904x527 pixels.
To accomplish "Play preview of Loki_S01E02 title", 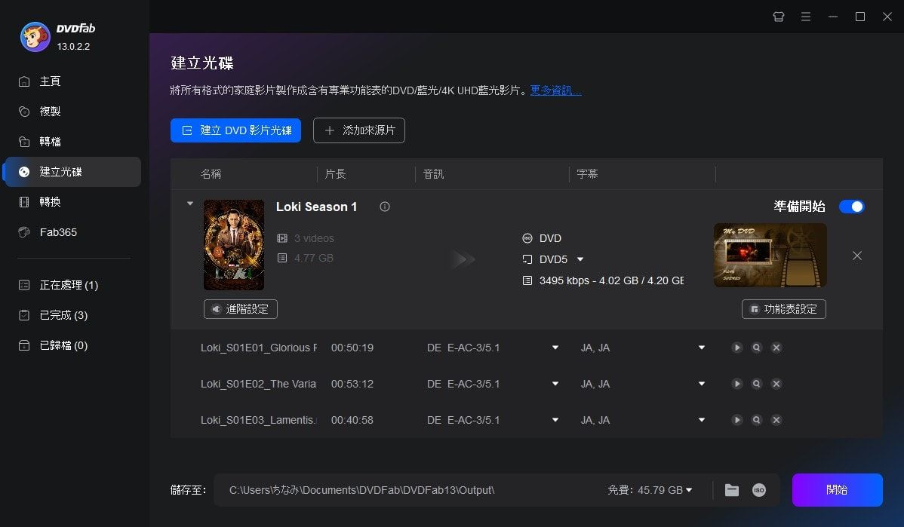I will [736, 384].
